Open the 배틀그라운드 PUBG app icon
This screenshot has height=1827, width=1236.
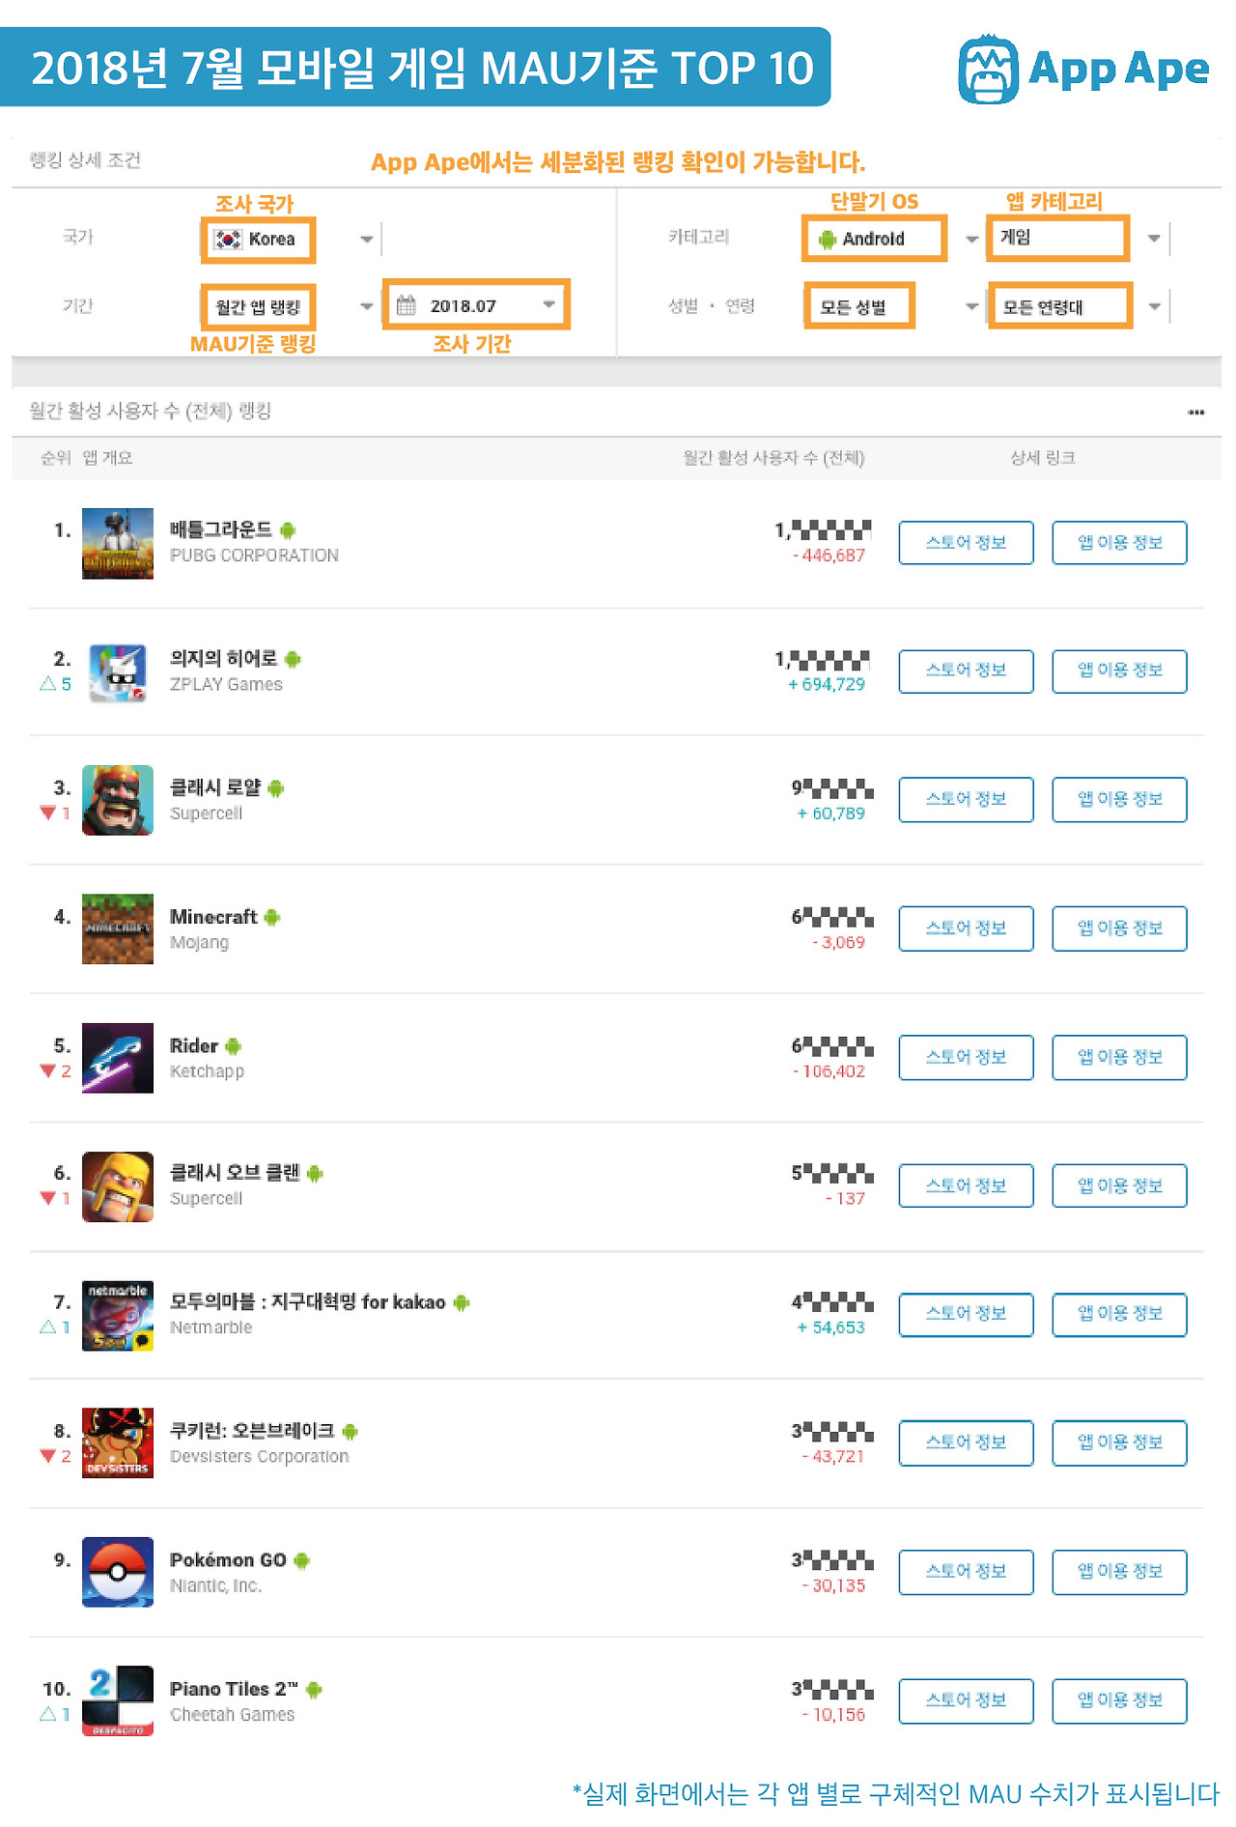pyautogui.click(x=118, y=543)
